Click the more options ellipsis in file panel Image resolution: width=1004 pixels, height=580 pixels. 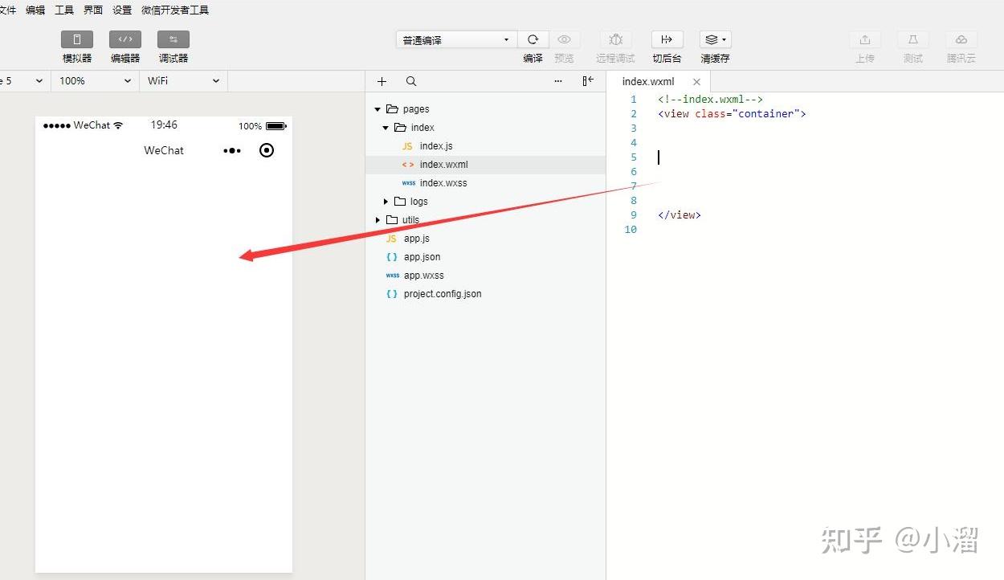point(558,81)
